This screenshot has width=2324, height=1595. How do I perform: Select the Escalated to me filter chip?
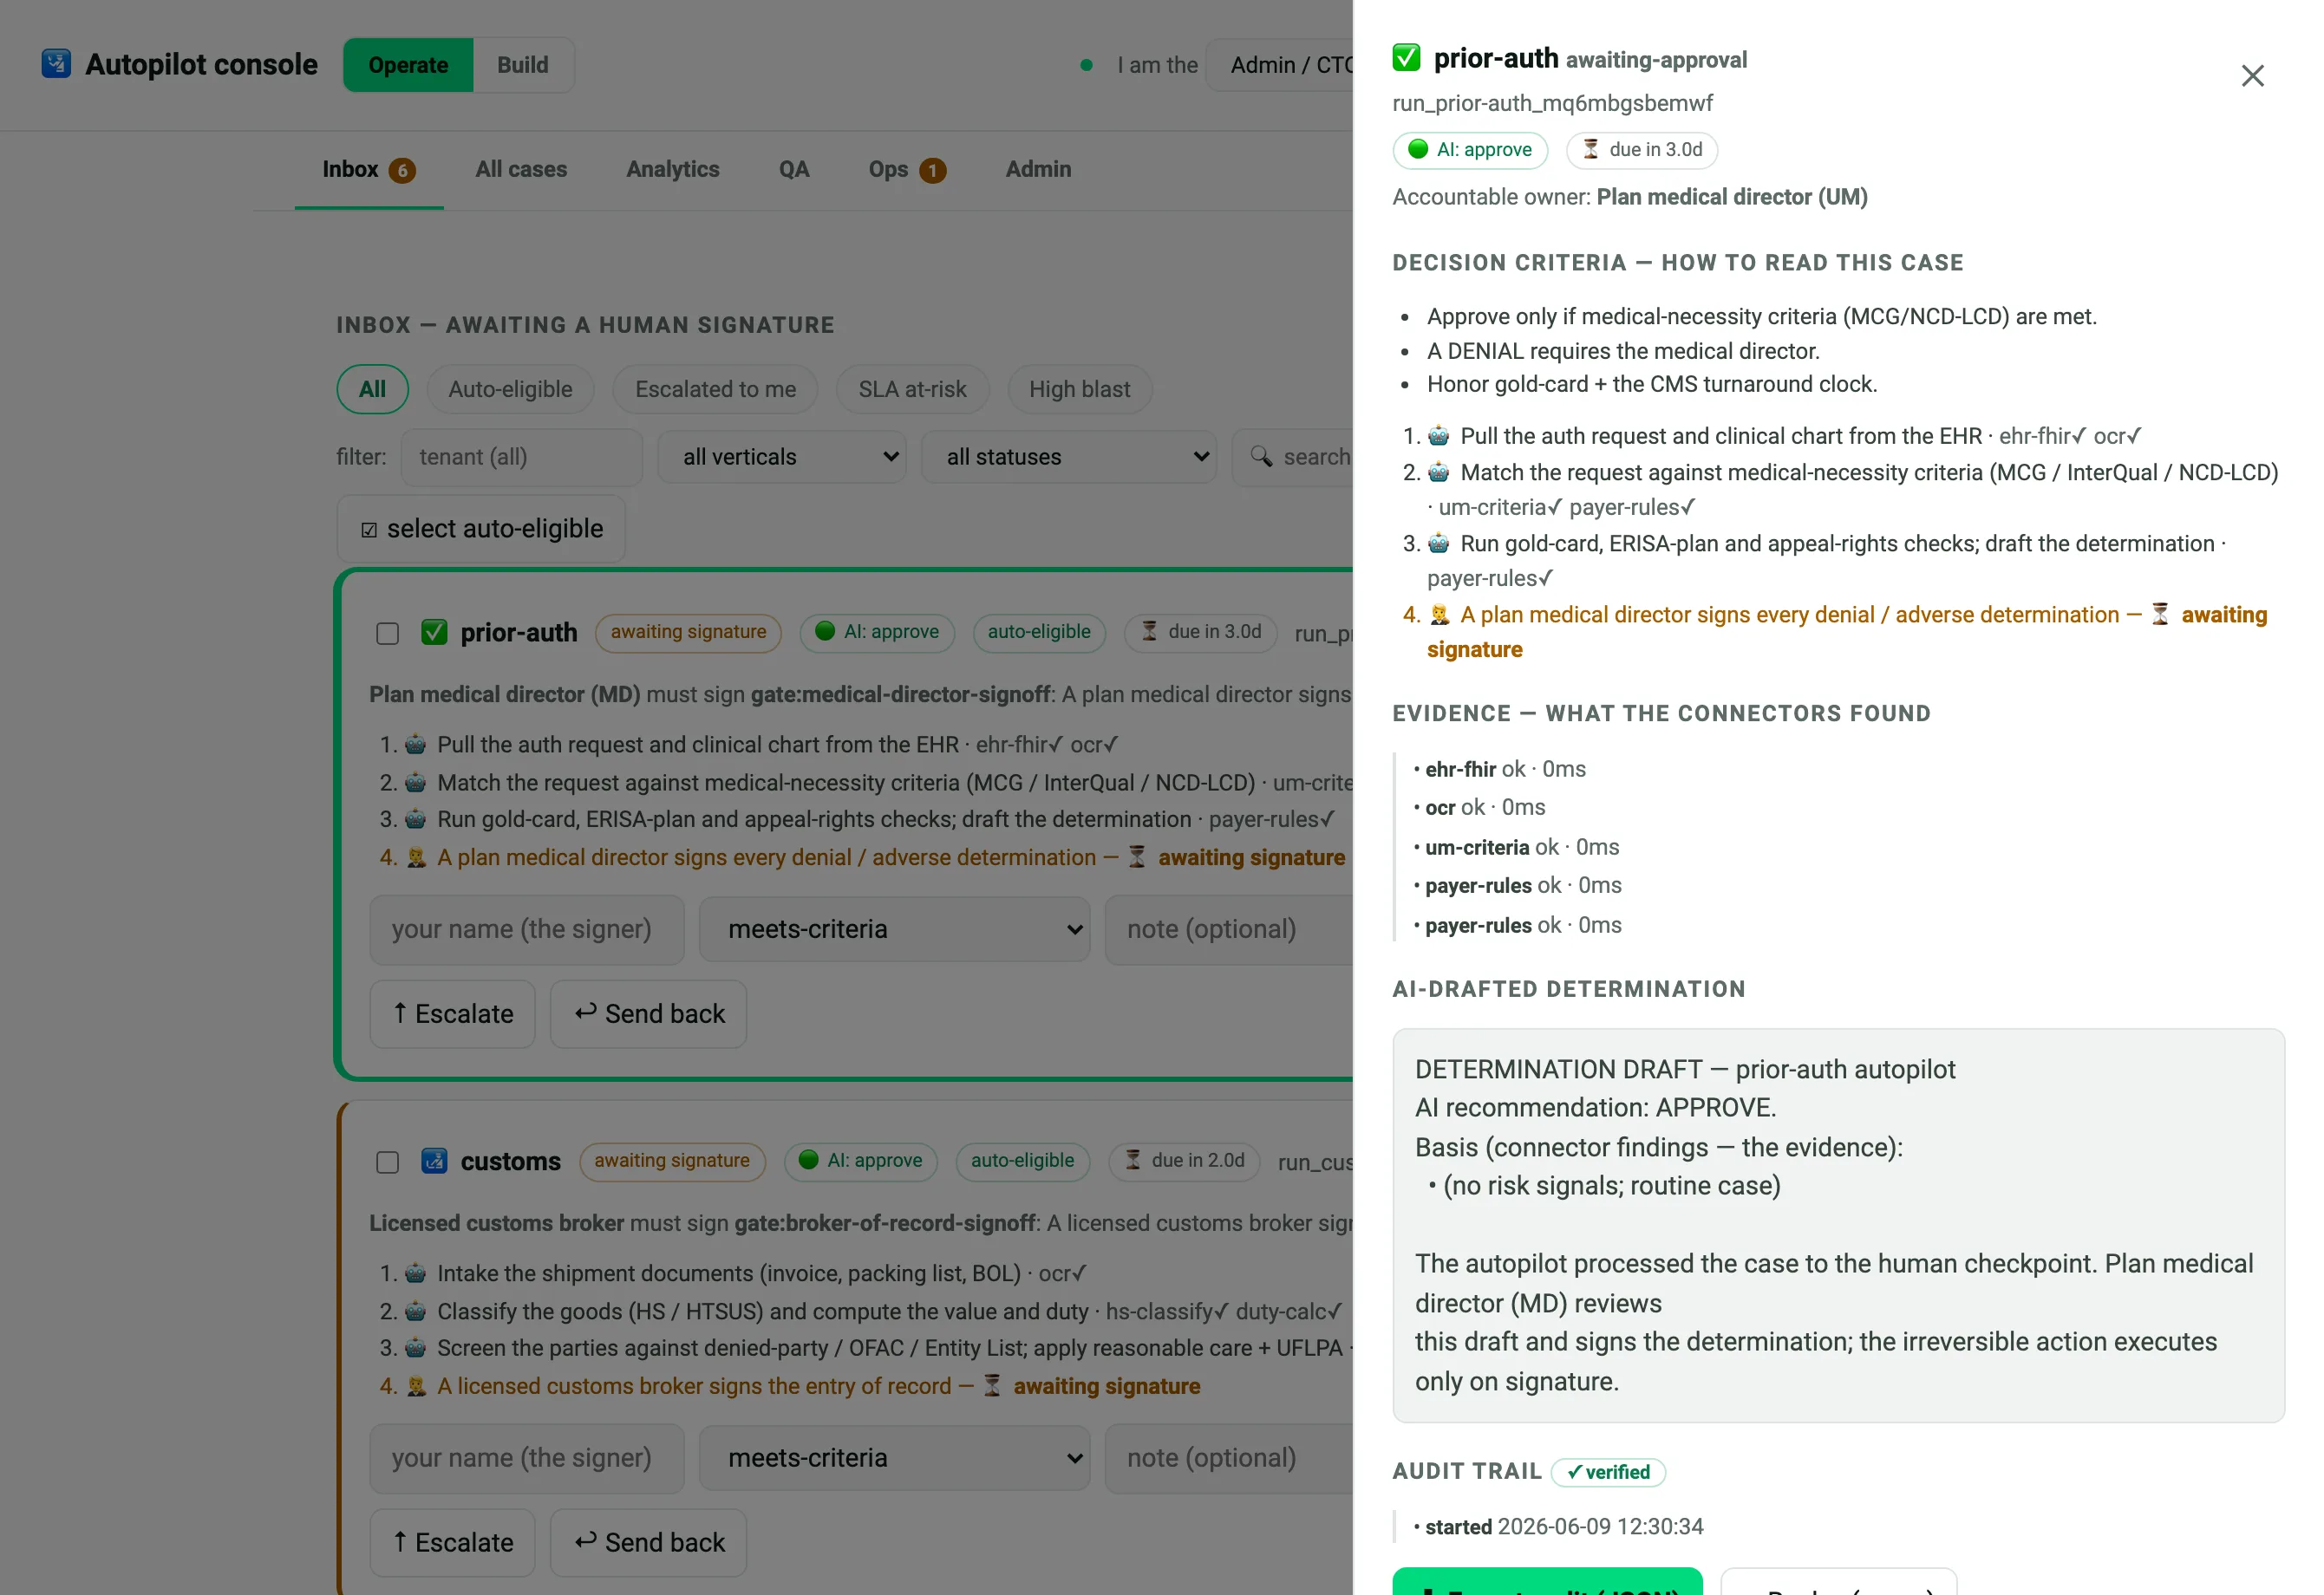click(x=715, y=390)
